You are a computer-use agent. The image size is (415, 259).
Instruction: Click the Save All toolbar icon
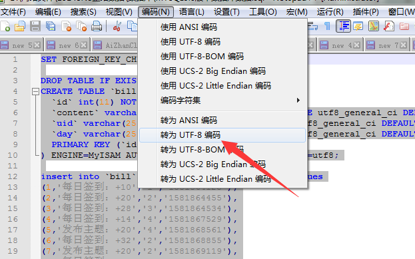[x=50, y=26]
